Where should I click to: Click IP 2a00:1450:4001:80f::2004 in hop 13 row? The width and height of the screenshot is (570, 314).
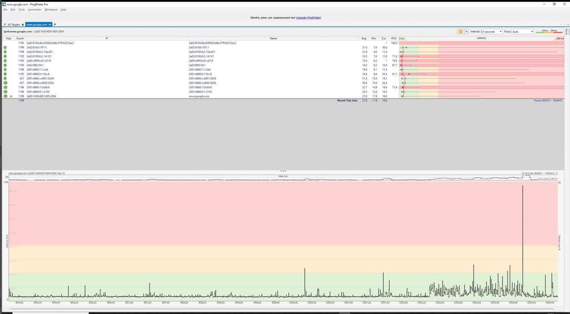[x=41, y=96]
